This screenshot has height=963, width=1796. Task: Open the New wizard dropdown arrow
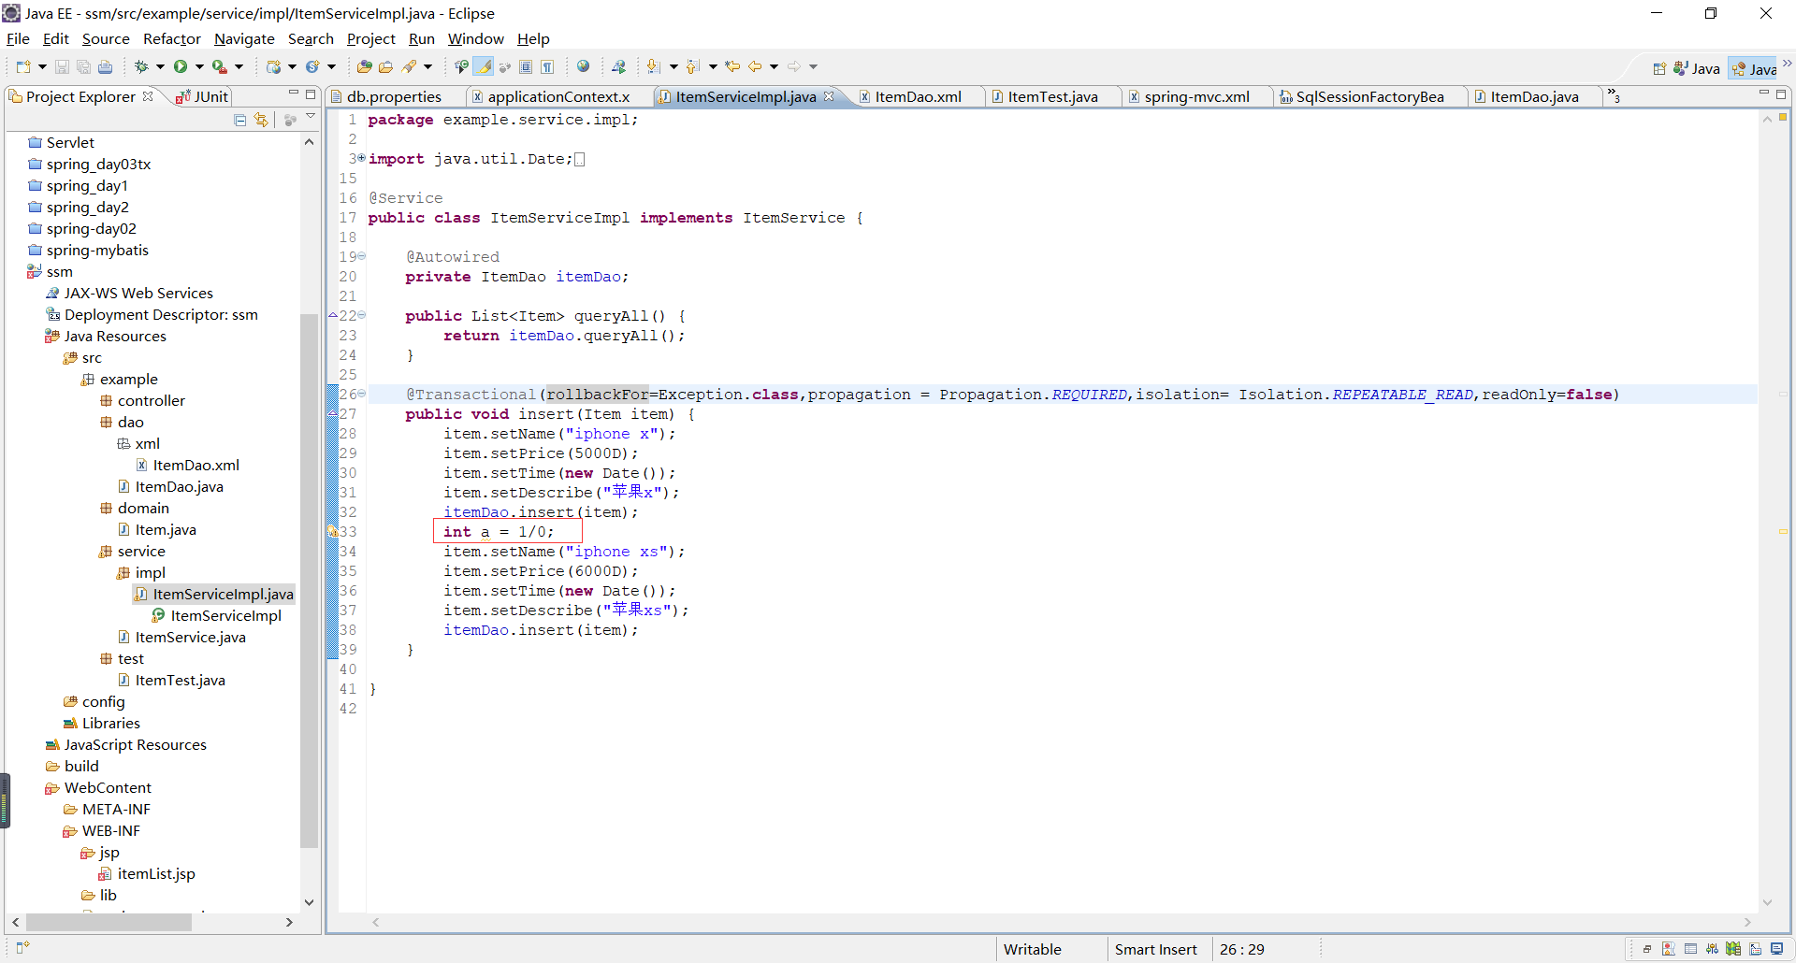[x=42, y=66]
